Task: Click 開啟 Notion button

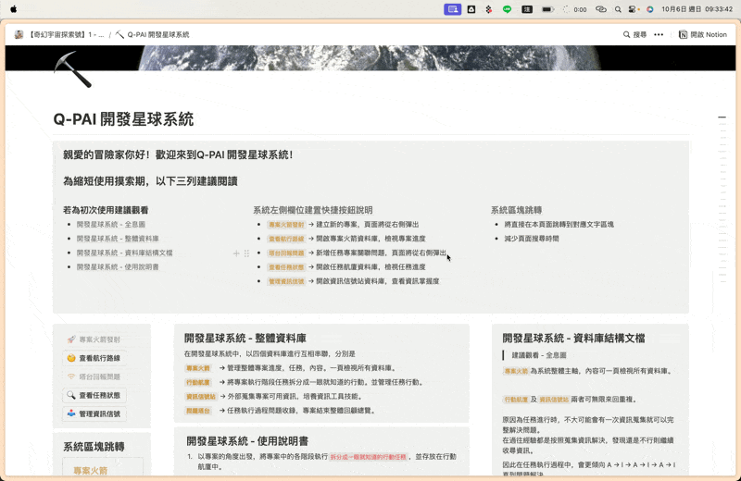Action: (703, 34)
